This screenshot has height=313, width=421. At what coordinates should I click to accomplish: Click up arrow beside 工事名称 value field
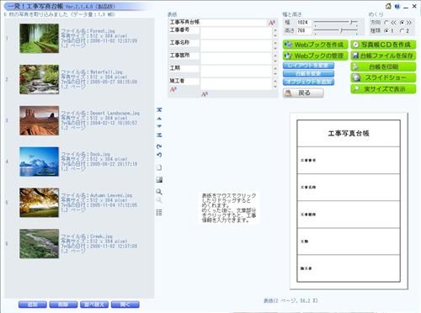coord(275,43)
